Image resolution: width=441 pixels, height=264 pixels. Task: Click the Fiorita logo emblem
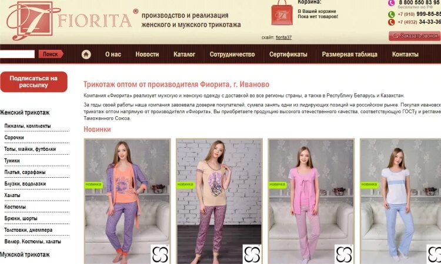pyautogui.click(x=30, y=21)
